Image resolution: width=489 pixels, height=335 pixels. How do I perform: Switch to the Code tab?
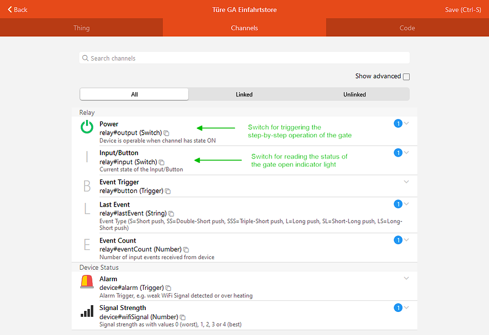407,28
